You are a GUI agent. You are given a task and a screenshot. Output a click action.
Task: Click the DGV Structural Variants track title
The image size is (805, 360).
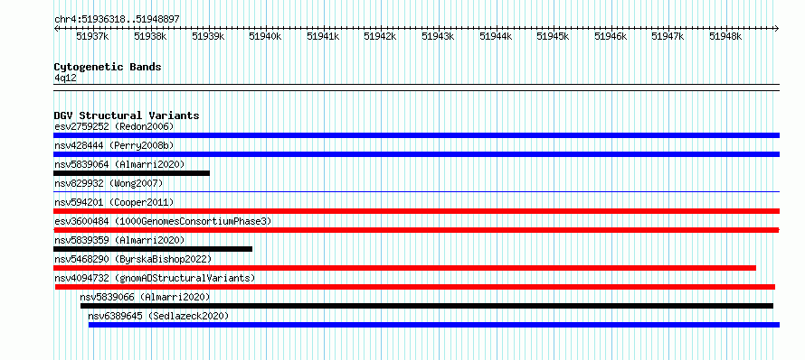point(127,115)
